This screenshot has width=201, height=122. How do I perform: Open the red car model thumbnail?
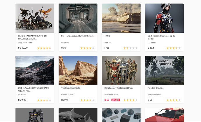coord(164,115)
